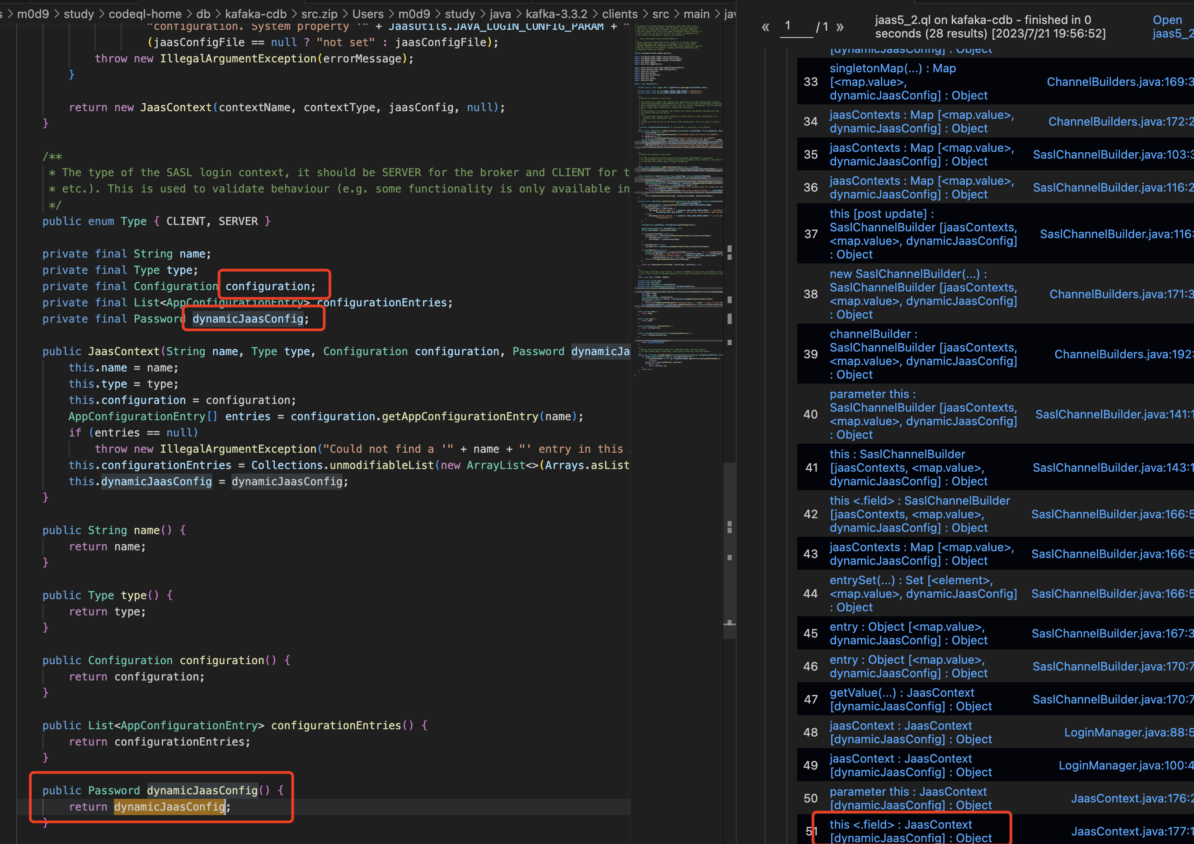Select main in the breadcrumb path
1194x844 pixels.
pos(697,14)
